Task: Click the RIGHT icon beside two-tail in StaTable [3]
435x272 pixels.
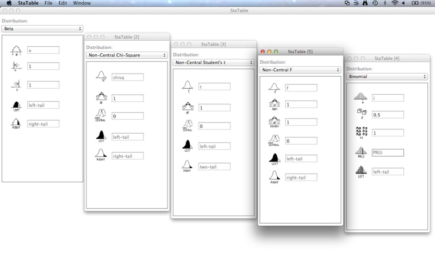Action: pyautogui.click(x=187, y=166)
